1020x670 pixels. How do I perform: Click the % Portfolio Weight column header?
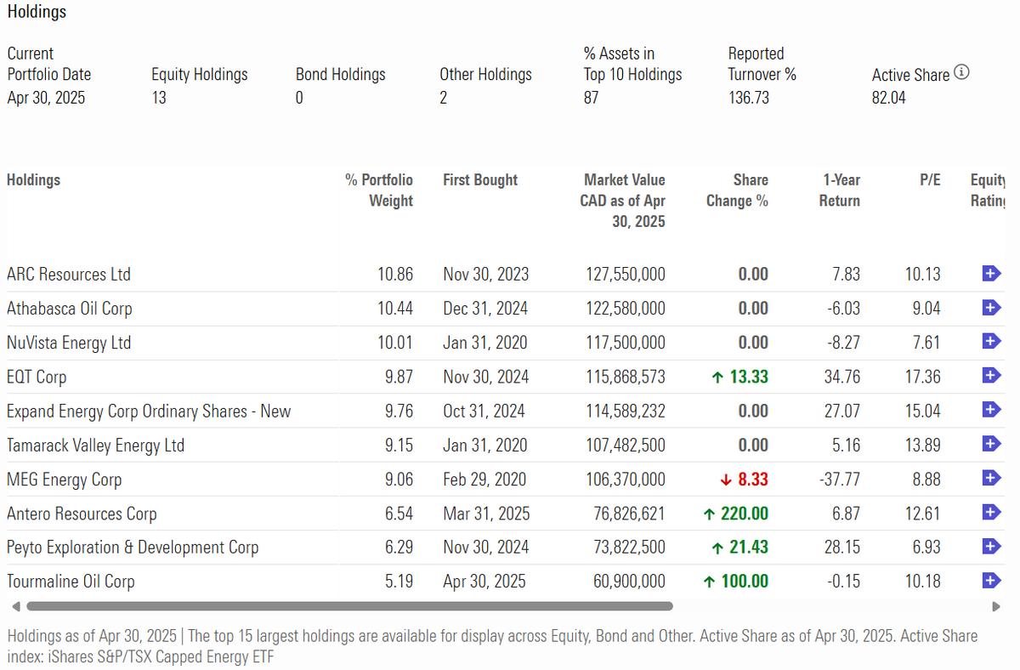379,190
